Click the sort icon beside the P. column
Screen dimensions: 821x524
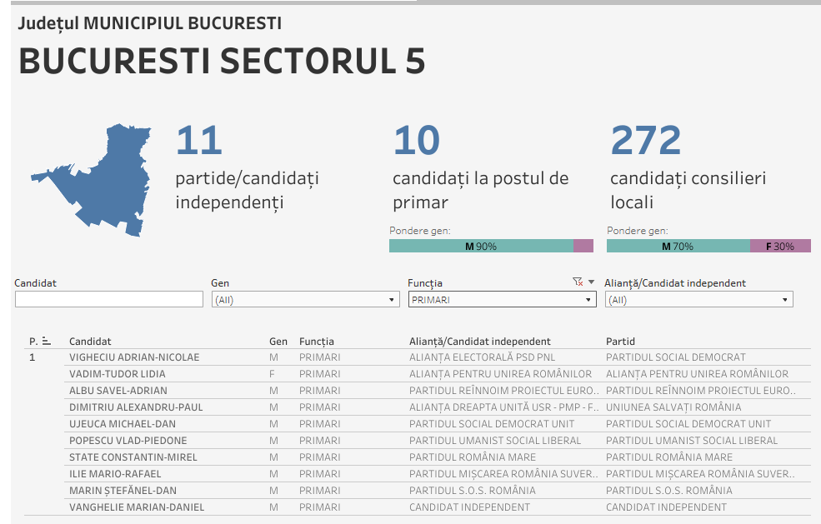pyautogui.click(x=47, y=341)
